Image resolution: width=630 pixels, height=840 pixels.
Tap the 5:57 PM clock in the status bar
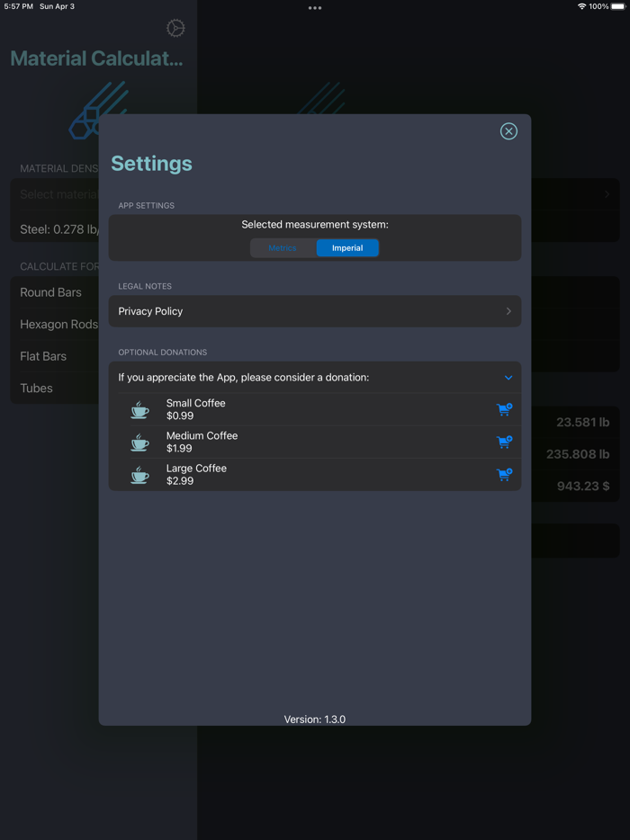click(19, 6)
